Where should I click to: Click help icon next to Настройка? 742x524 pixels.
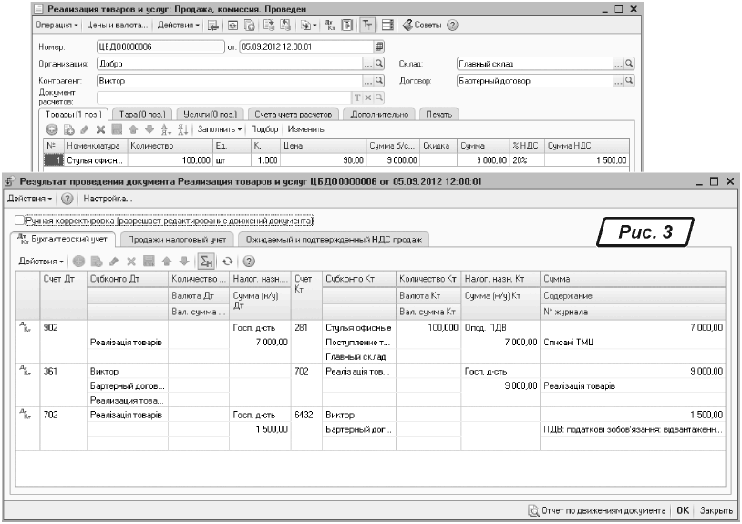tap(66, 198)
